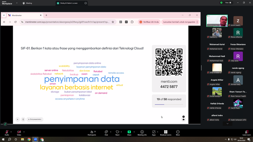Viewport: 253px width, 142px height.
Task: Click Verifikasi diri Anda button
Action: (149, 22)
